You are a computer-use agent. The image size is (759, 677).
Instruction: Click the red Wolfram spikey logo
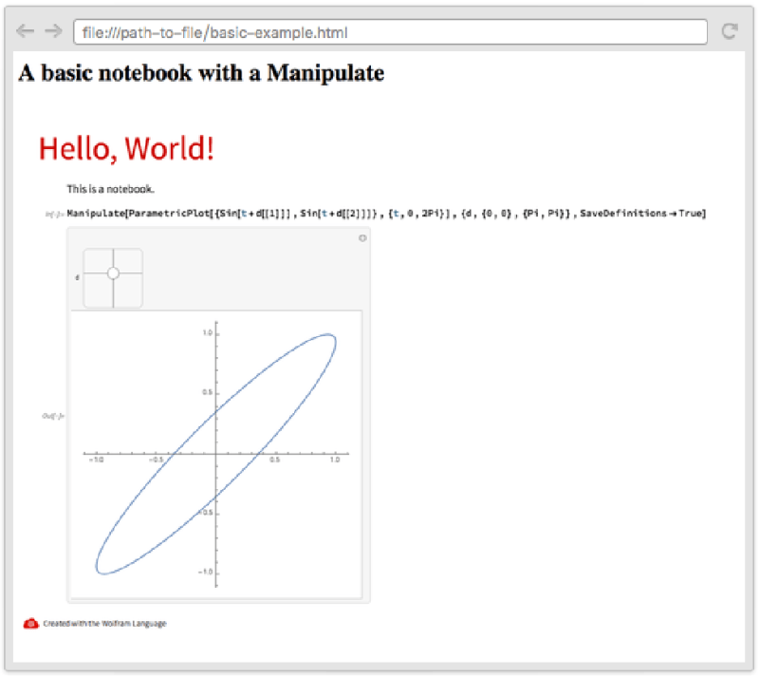29,623
